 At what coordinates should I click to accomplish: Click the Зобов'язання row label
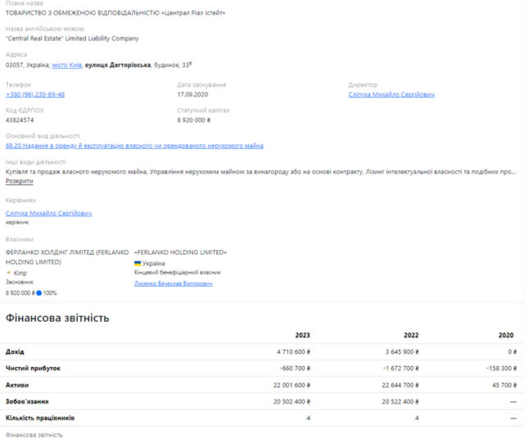[x=26, y=402]
